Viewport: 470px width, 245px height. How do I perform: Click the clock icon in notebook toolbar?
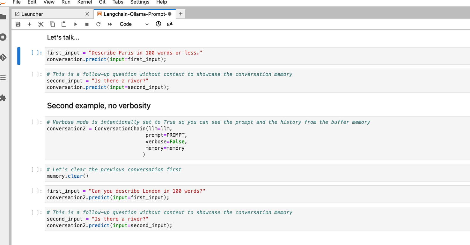[x=158, y=24]
